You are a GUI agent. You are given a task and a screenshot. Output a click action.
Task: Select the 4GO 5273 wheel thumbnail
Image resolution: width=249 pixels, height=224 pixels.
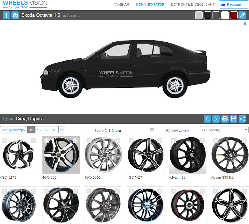pos(19,155)
